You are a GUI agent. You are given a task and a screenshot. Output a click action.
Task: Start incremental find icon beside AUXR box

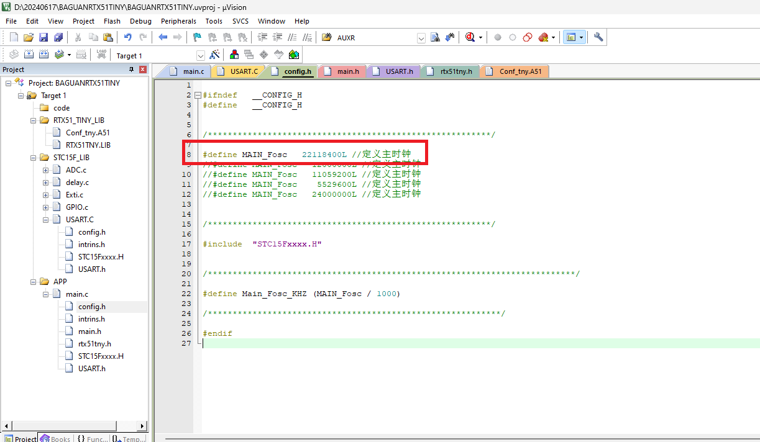(450, 37)
